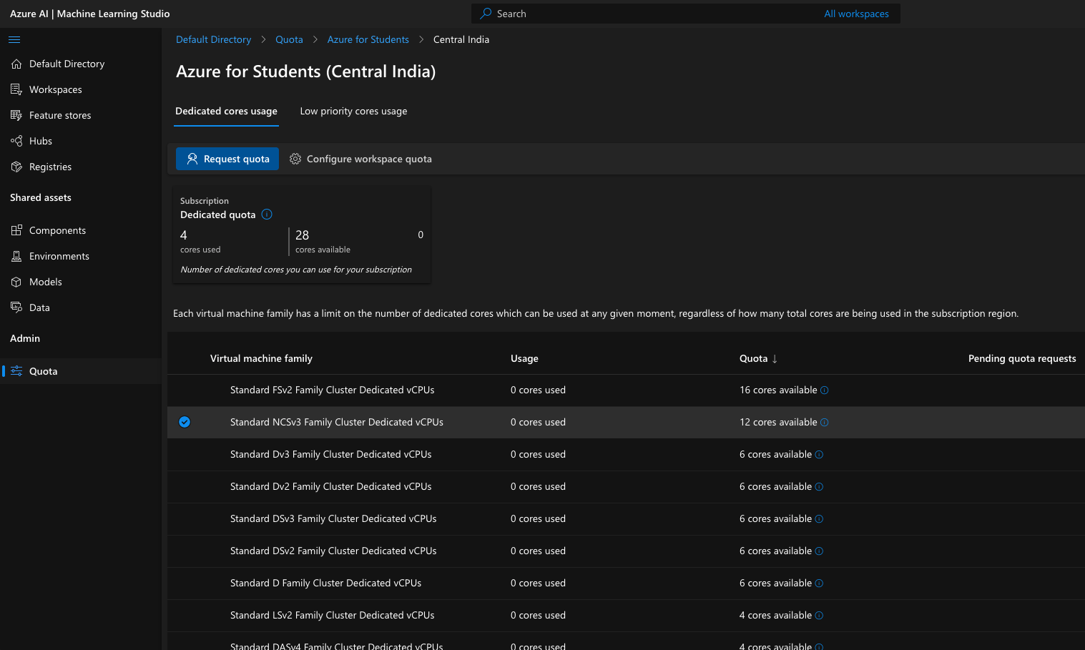This screenshot has height=650, width=1085.
Task: Click the Quota column sort arrow
Action: [x=775, y=359]
